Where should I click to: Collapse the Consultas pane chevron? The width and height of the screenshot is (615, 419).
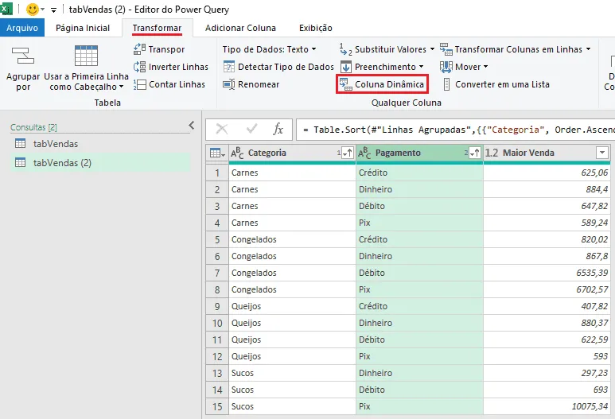(192, 125)
